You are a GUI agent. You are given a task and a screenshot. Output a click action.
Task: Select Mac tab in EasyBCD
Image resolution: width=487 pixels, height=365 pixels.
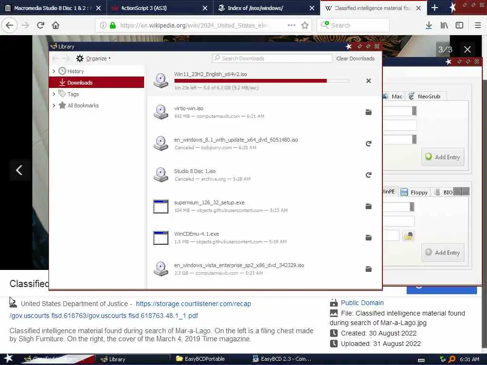point(393,96)
